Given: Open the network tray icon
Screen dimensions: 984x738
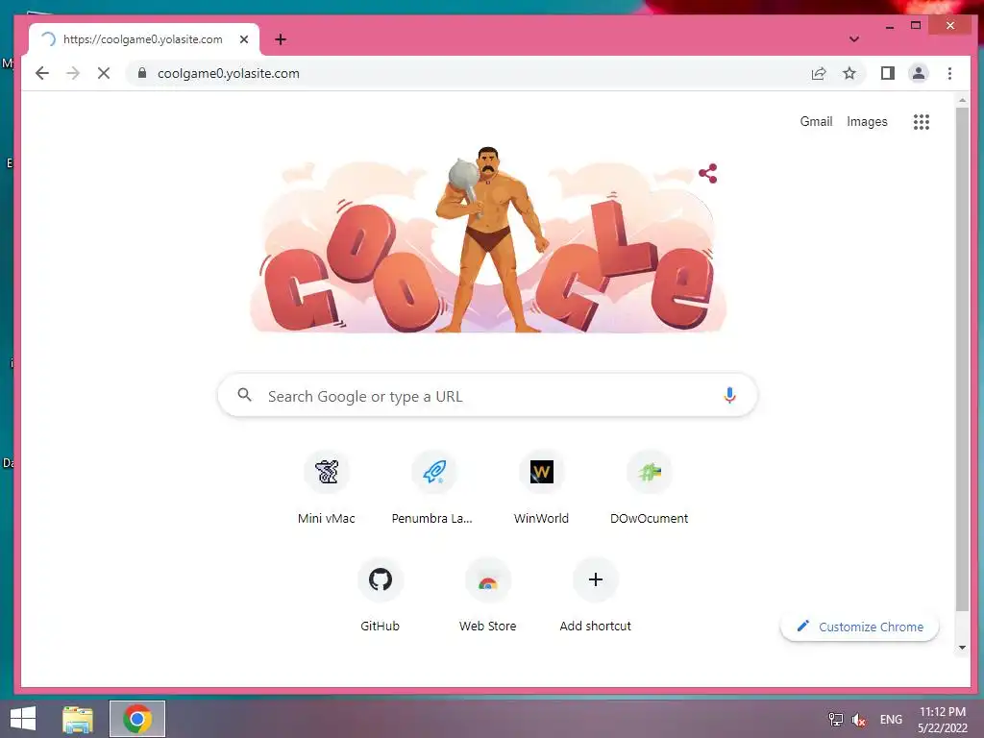Looking at the screenshot, I should [836, 719].
